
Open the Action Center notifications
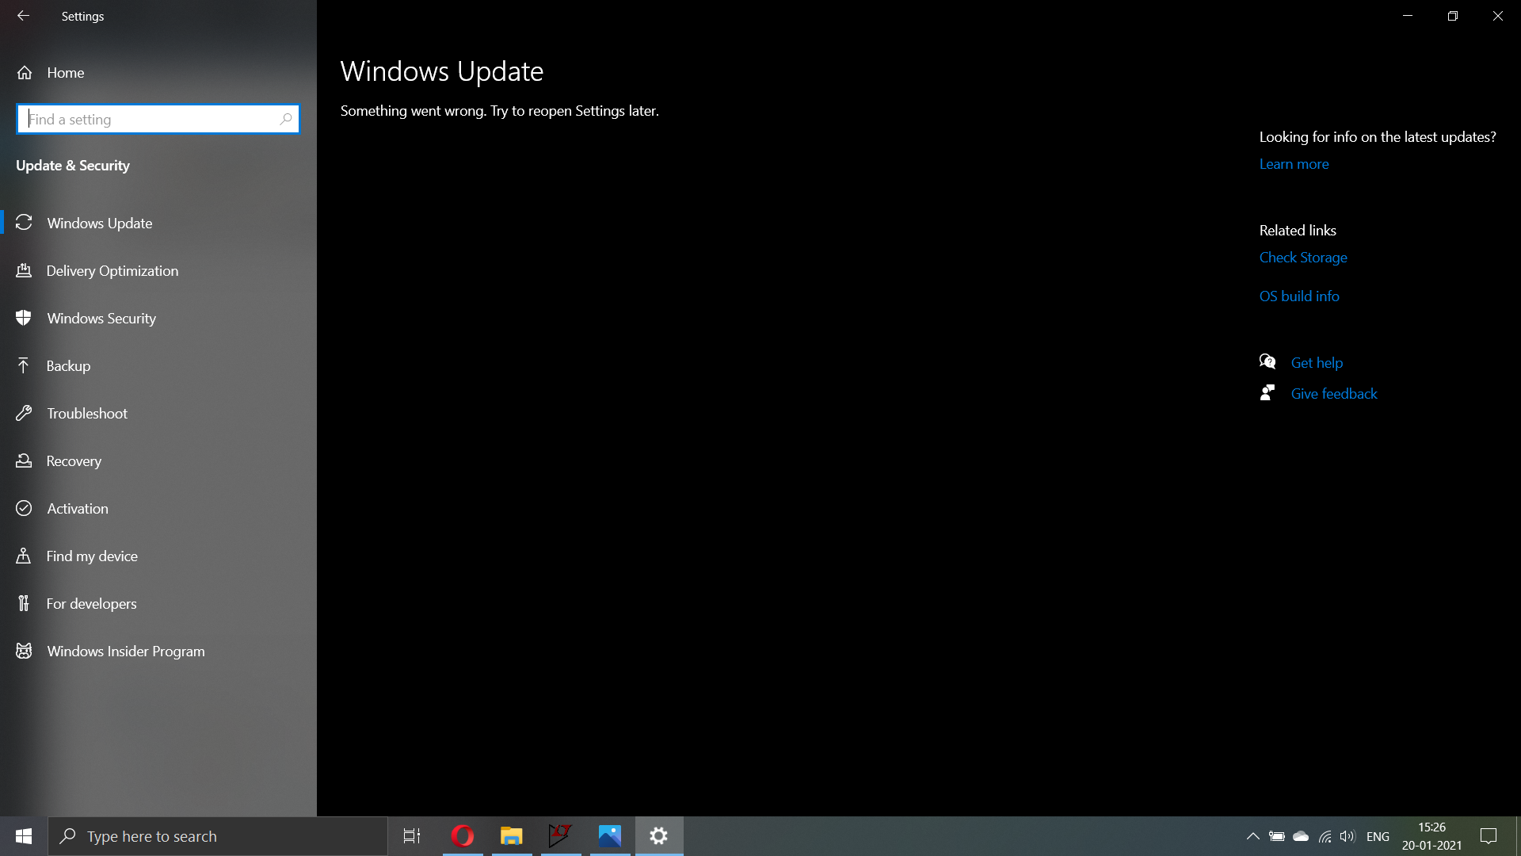(1489, 836)
